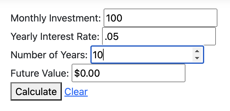
Task: Click the word Investment in the first label
Action: point(75,18)
